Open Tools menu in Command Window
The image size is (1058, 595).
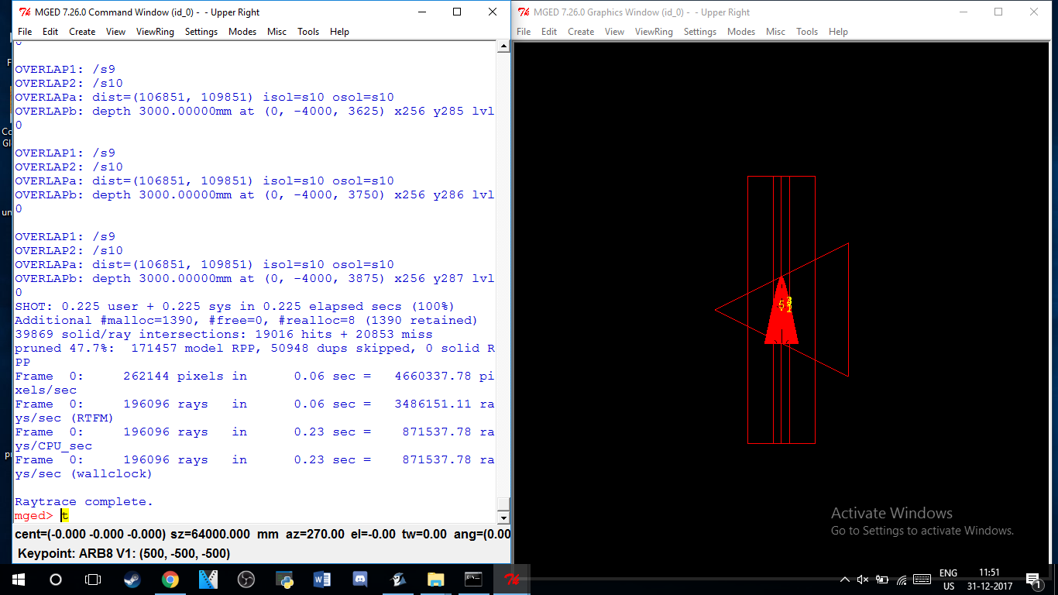pos(308,32)
